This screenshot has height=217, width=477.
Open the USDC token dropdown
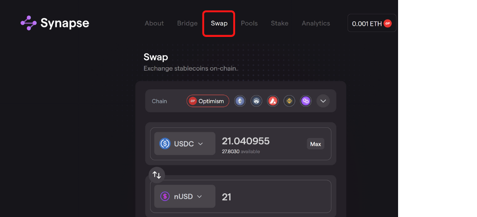click(185, 144)
